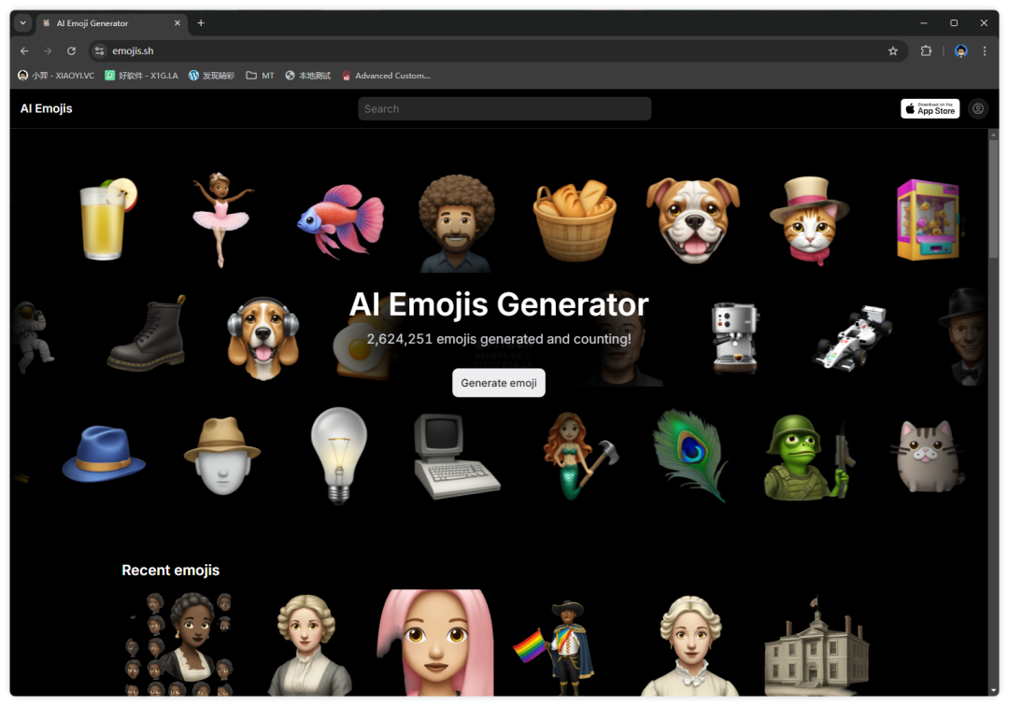Click the Chrome extensions puzzle icon
This screenshot has width=1009, height=706.
pos(926,51)
